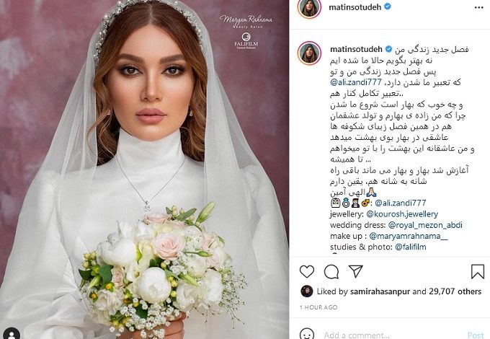Save post using bookmark icon
490x339 pixels.
click(x=478, y=271)
